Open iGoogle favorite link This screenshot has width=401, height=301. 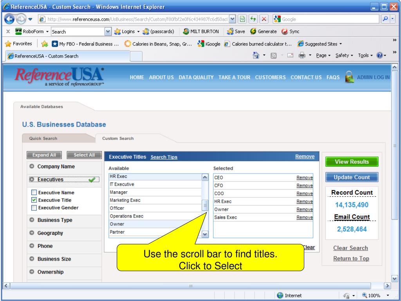point(209,44)
